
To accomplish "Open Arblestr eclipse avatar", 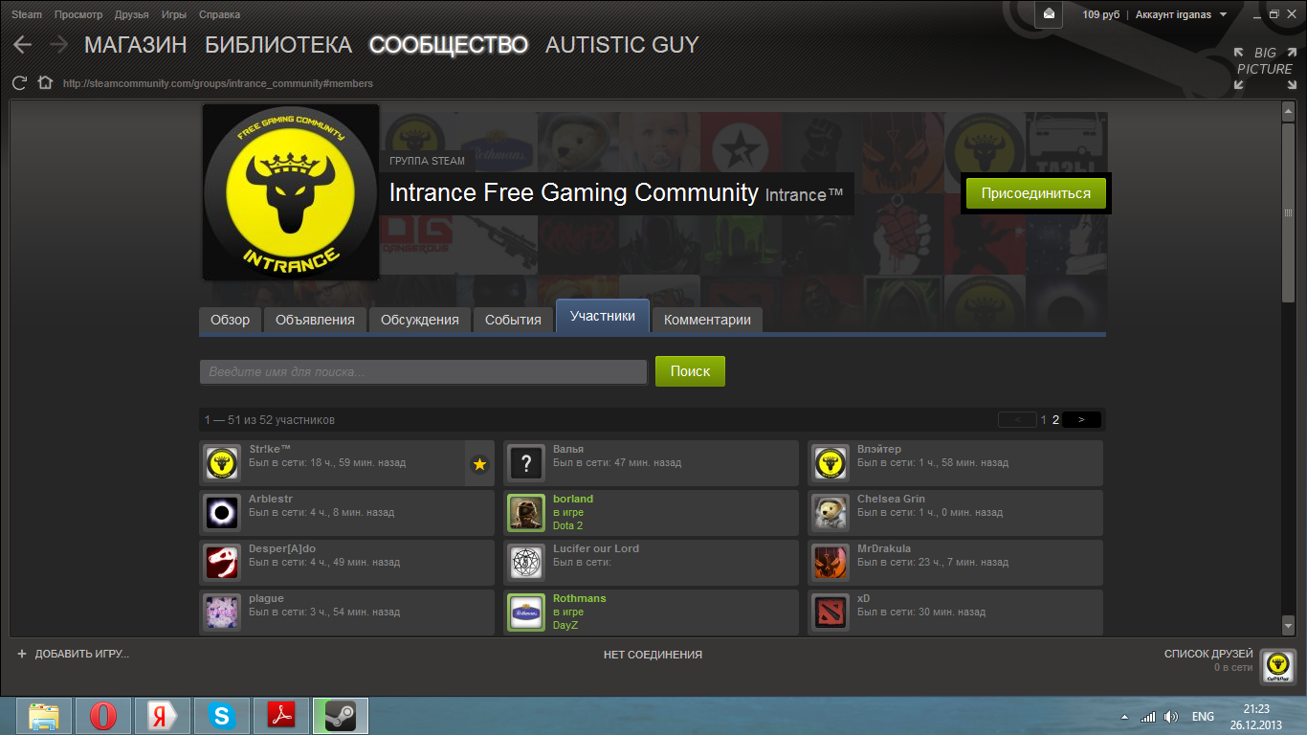I will pos(222,514).
